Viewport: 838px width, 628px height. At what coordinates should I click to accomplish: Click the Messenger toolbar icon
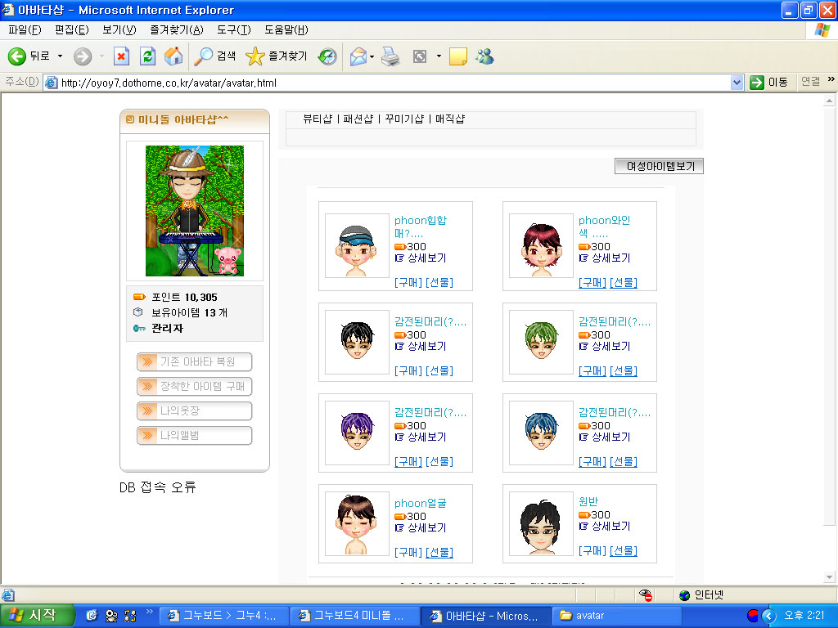(484, 56)
